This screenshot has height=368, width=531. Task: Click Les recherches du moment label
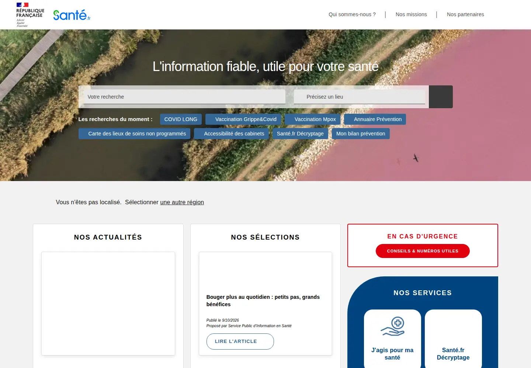click(115, 119)
